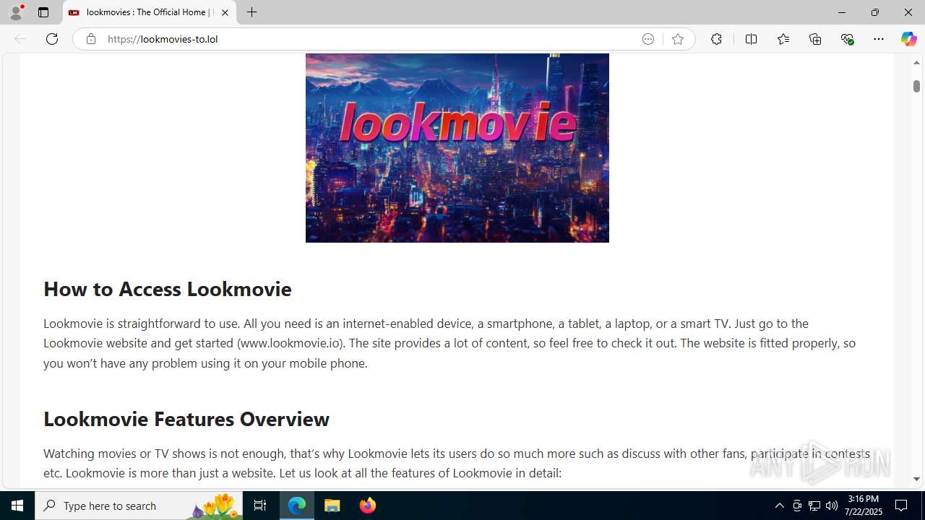Image resolution: width=925 pixels, height=520 pixels.
Task: Open Split screen view
Action: [751, 39]
